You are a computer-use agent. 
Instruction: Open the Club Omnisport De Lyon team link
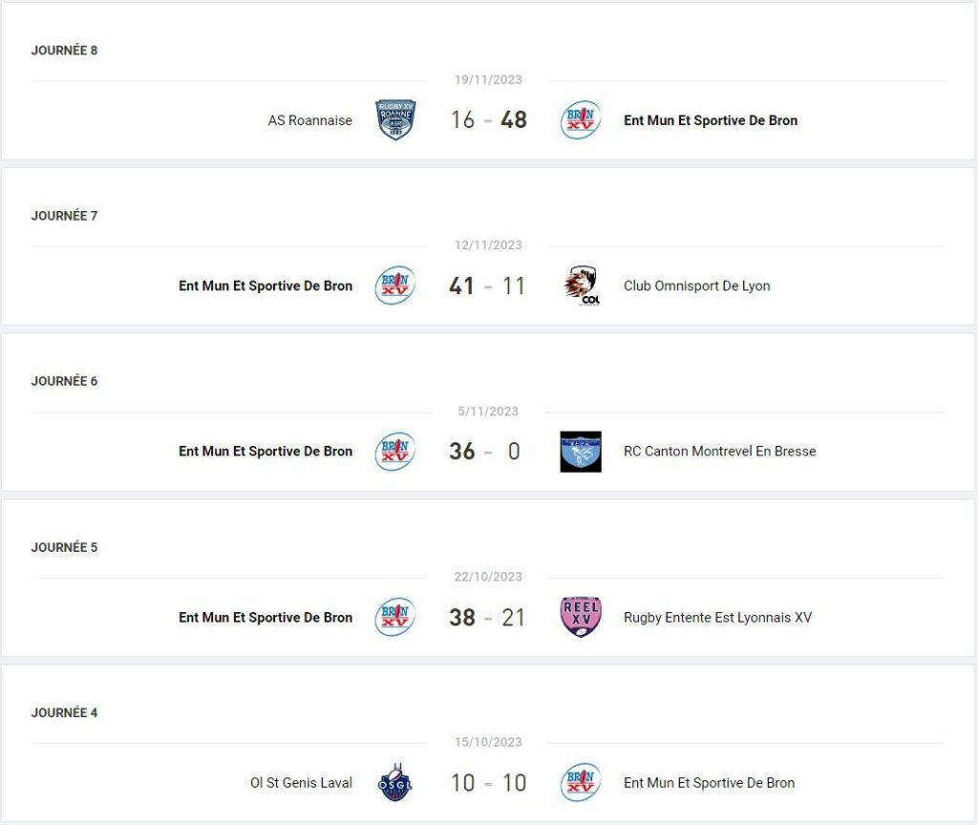point(696,286)
